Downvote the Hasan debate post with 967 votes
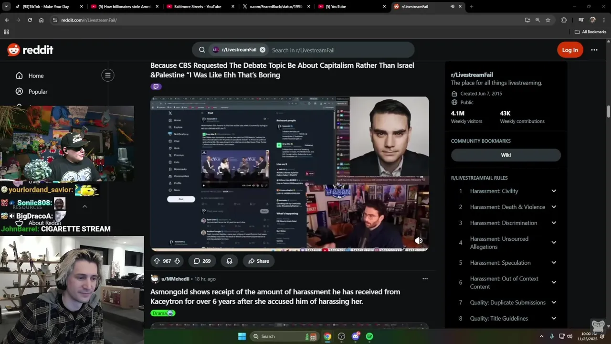The image size is (611, 344). pyautogui.click(x=177, y=261)
